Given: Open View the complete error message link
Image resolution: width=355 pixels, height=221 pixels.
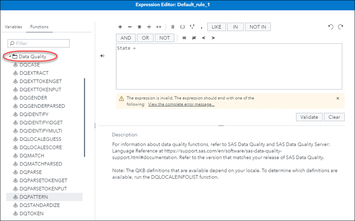Looking at the screenshot, I should click(x=181, y=104).
